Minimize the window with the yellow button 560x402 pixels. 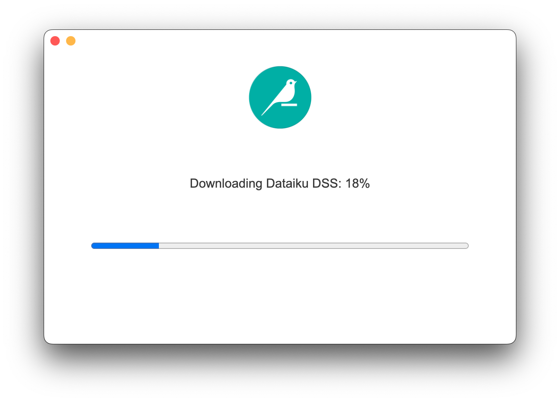tap(71, 41)
